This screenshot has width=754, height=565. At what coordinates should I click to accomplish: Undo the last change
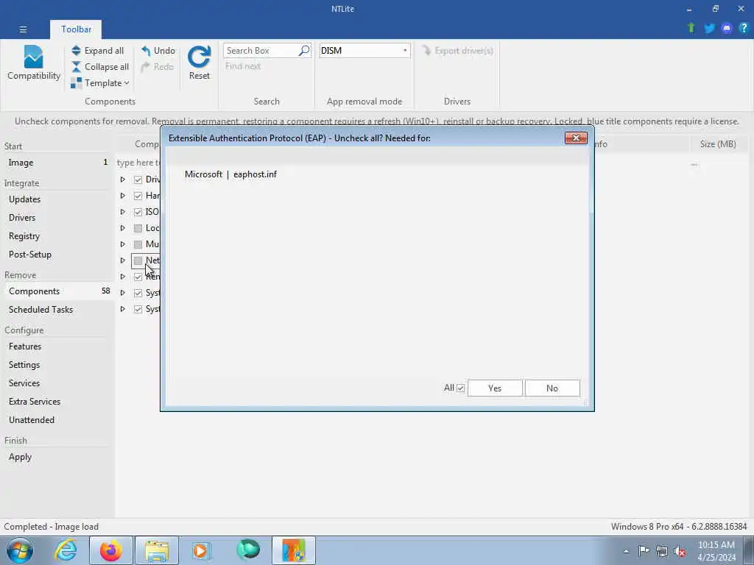(x=158, y=51)
